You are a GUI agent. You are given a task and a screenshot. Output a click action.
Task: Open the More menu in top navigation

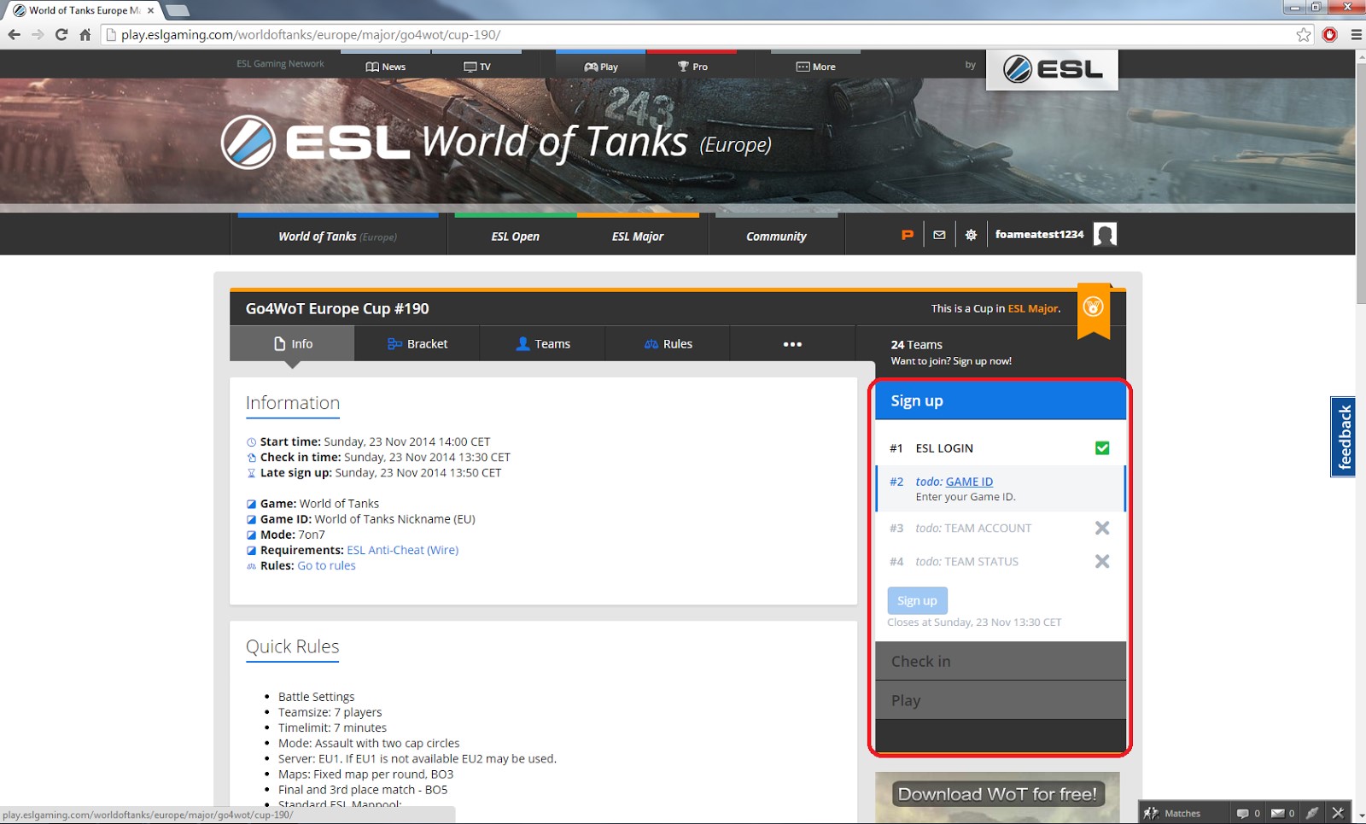(815, 67)
